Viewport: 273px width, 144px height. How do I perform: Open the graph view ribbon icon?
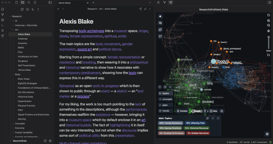(x=2, y=15)
